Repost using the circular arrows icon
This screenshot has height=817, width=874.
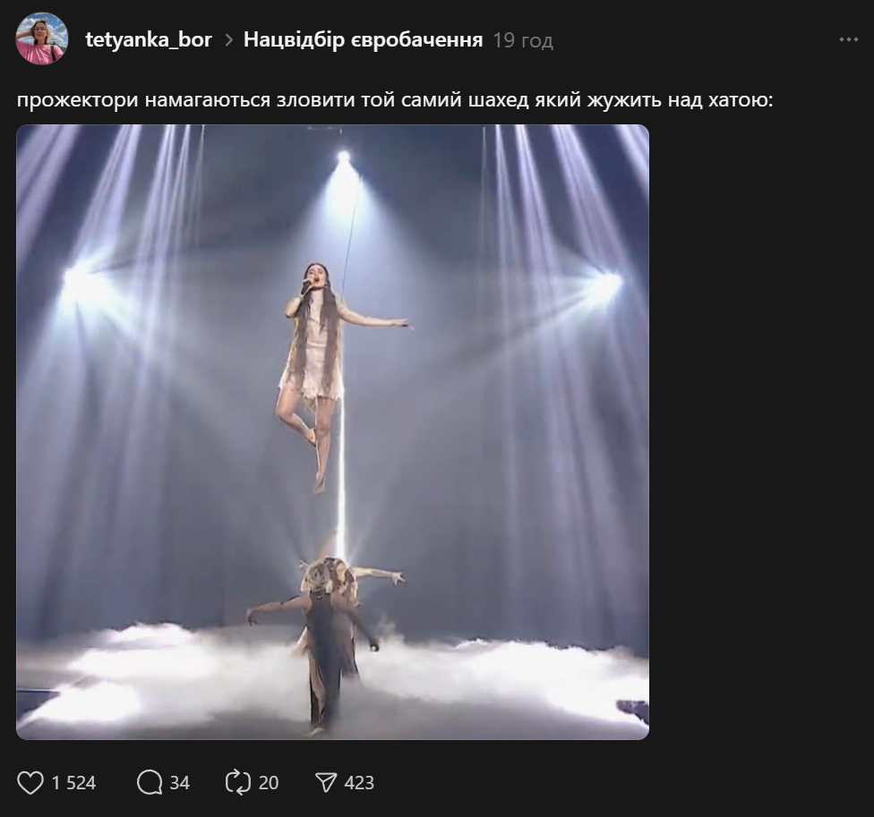tap(237, 783)
